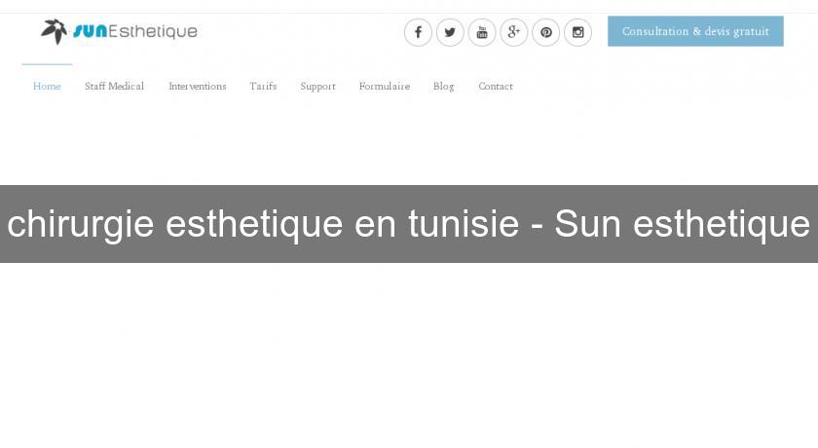Open the Google Plus social icon
818x448 pixels.
coord(514,32)
